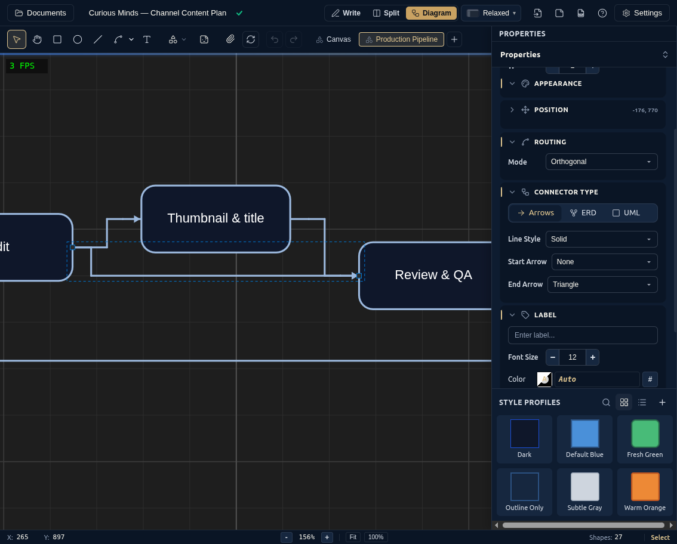The width and height of the screenshot is (677, 544).
Task: Collapse the Appearance section
Action: click(512, 84)
